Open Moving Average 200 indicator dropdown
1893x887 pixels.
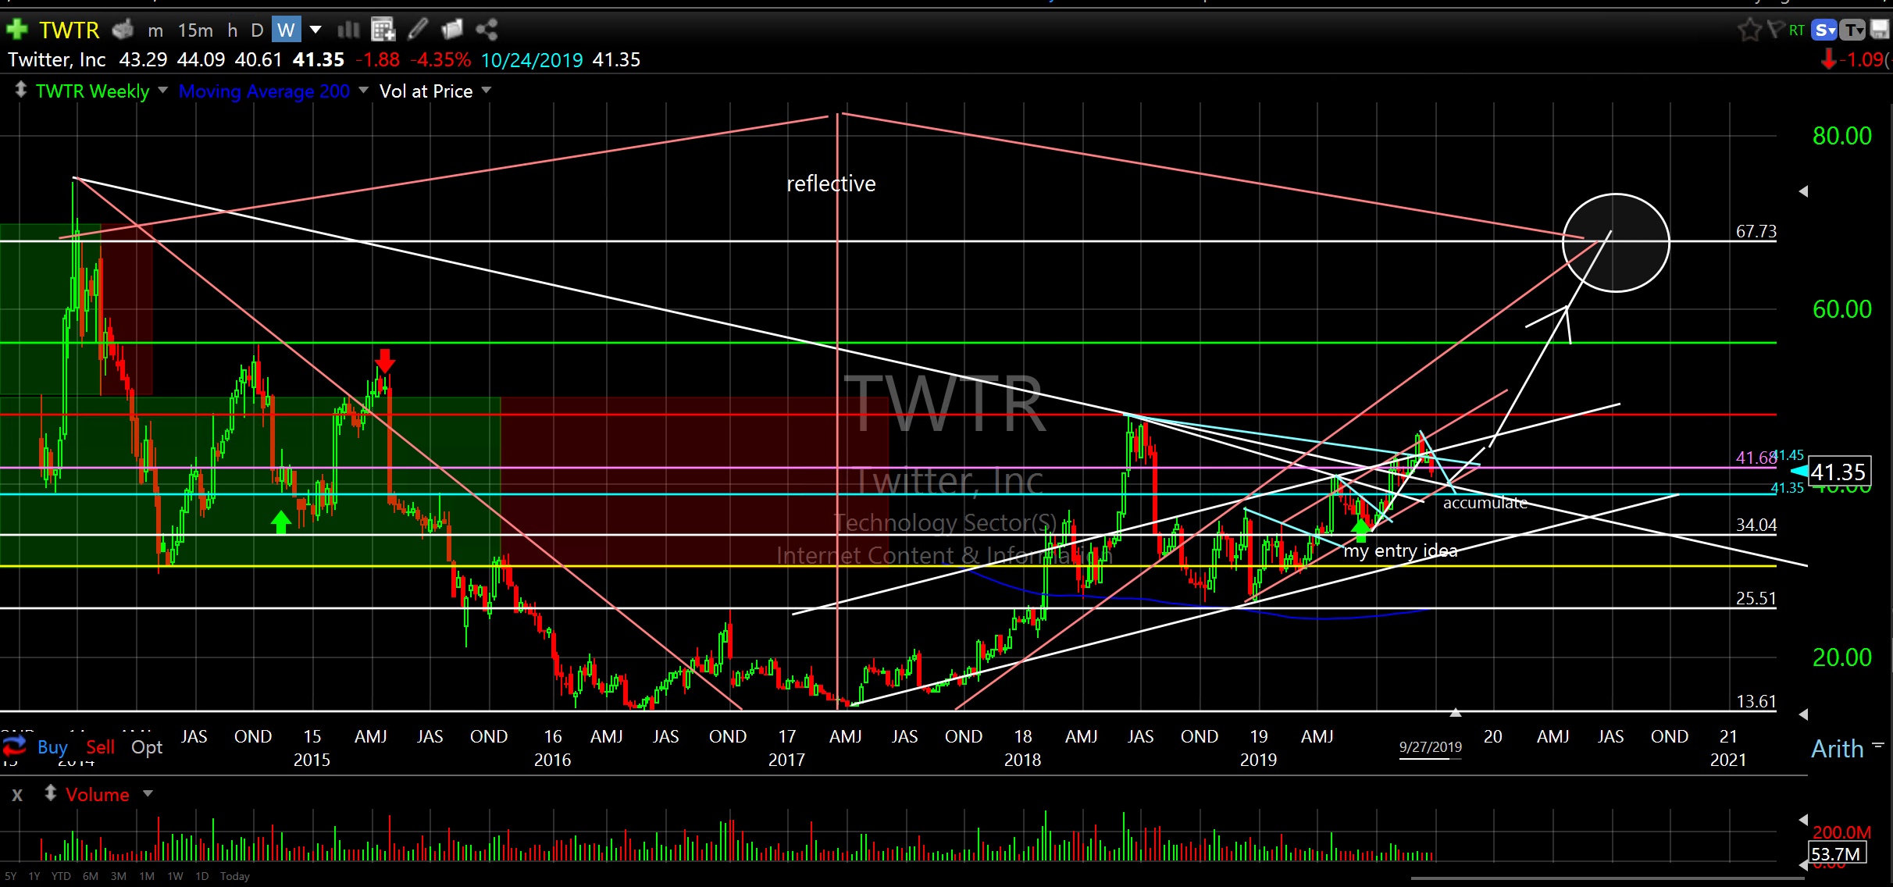[x=363, y=91]
